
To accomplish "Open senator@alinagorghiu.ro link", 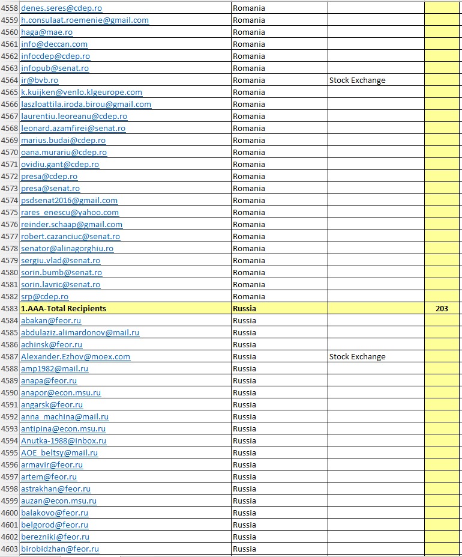I will click(67, 249).
